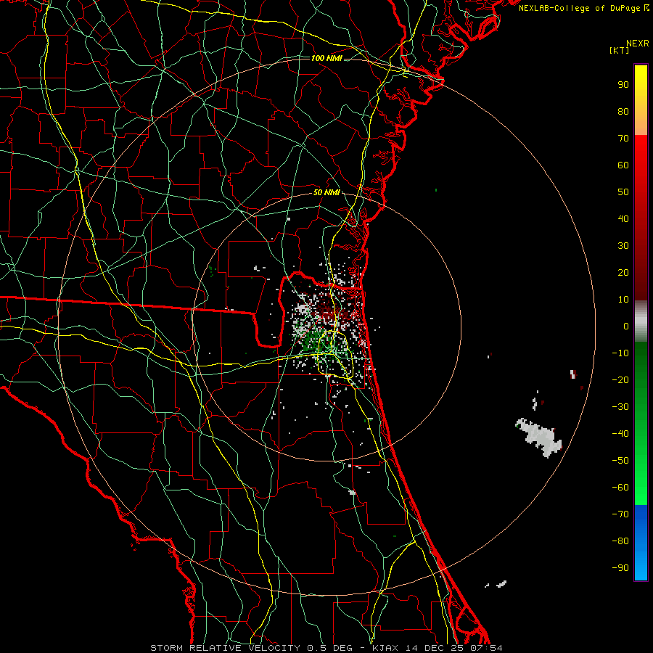653x653 pixels.
Task: Click the -20 value on velocity scale
Action: coord(620,379)
